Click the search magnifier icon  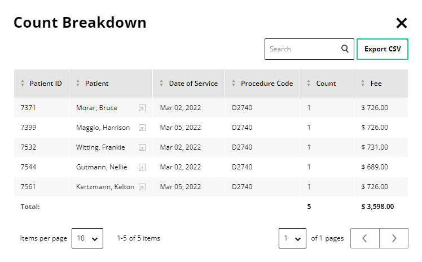click(345, 49)
